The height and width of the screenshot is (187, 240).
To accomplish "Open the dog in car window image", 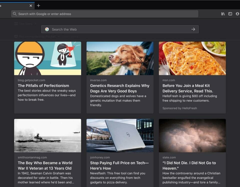I will click(x=120, y=58).
